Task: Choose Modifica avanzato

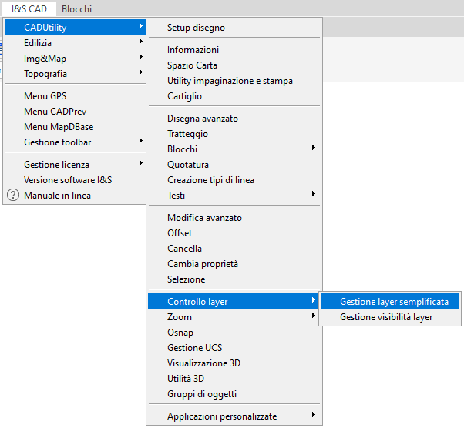Action: click(234, 218)
